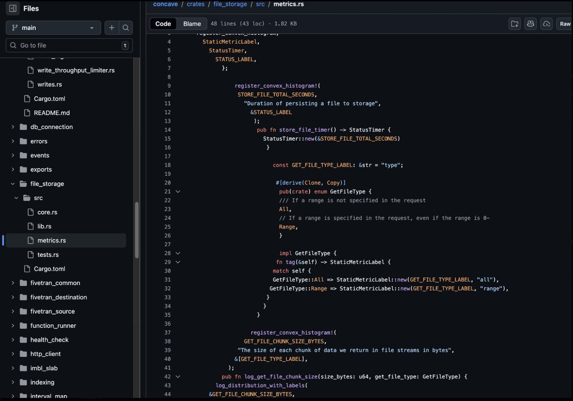Collapse the src folder under file_storage
This screenshot has width=573, height=401.
16,198
